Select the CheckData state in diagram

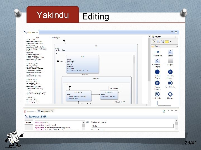[109, 95]
